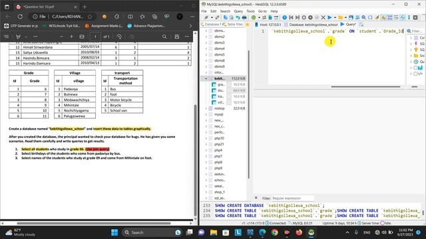Run the query with the blue play button
426x239 pixels.
[329, 17]
